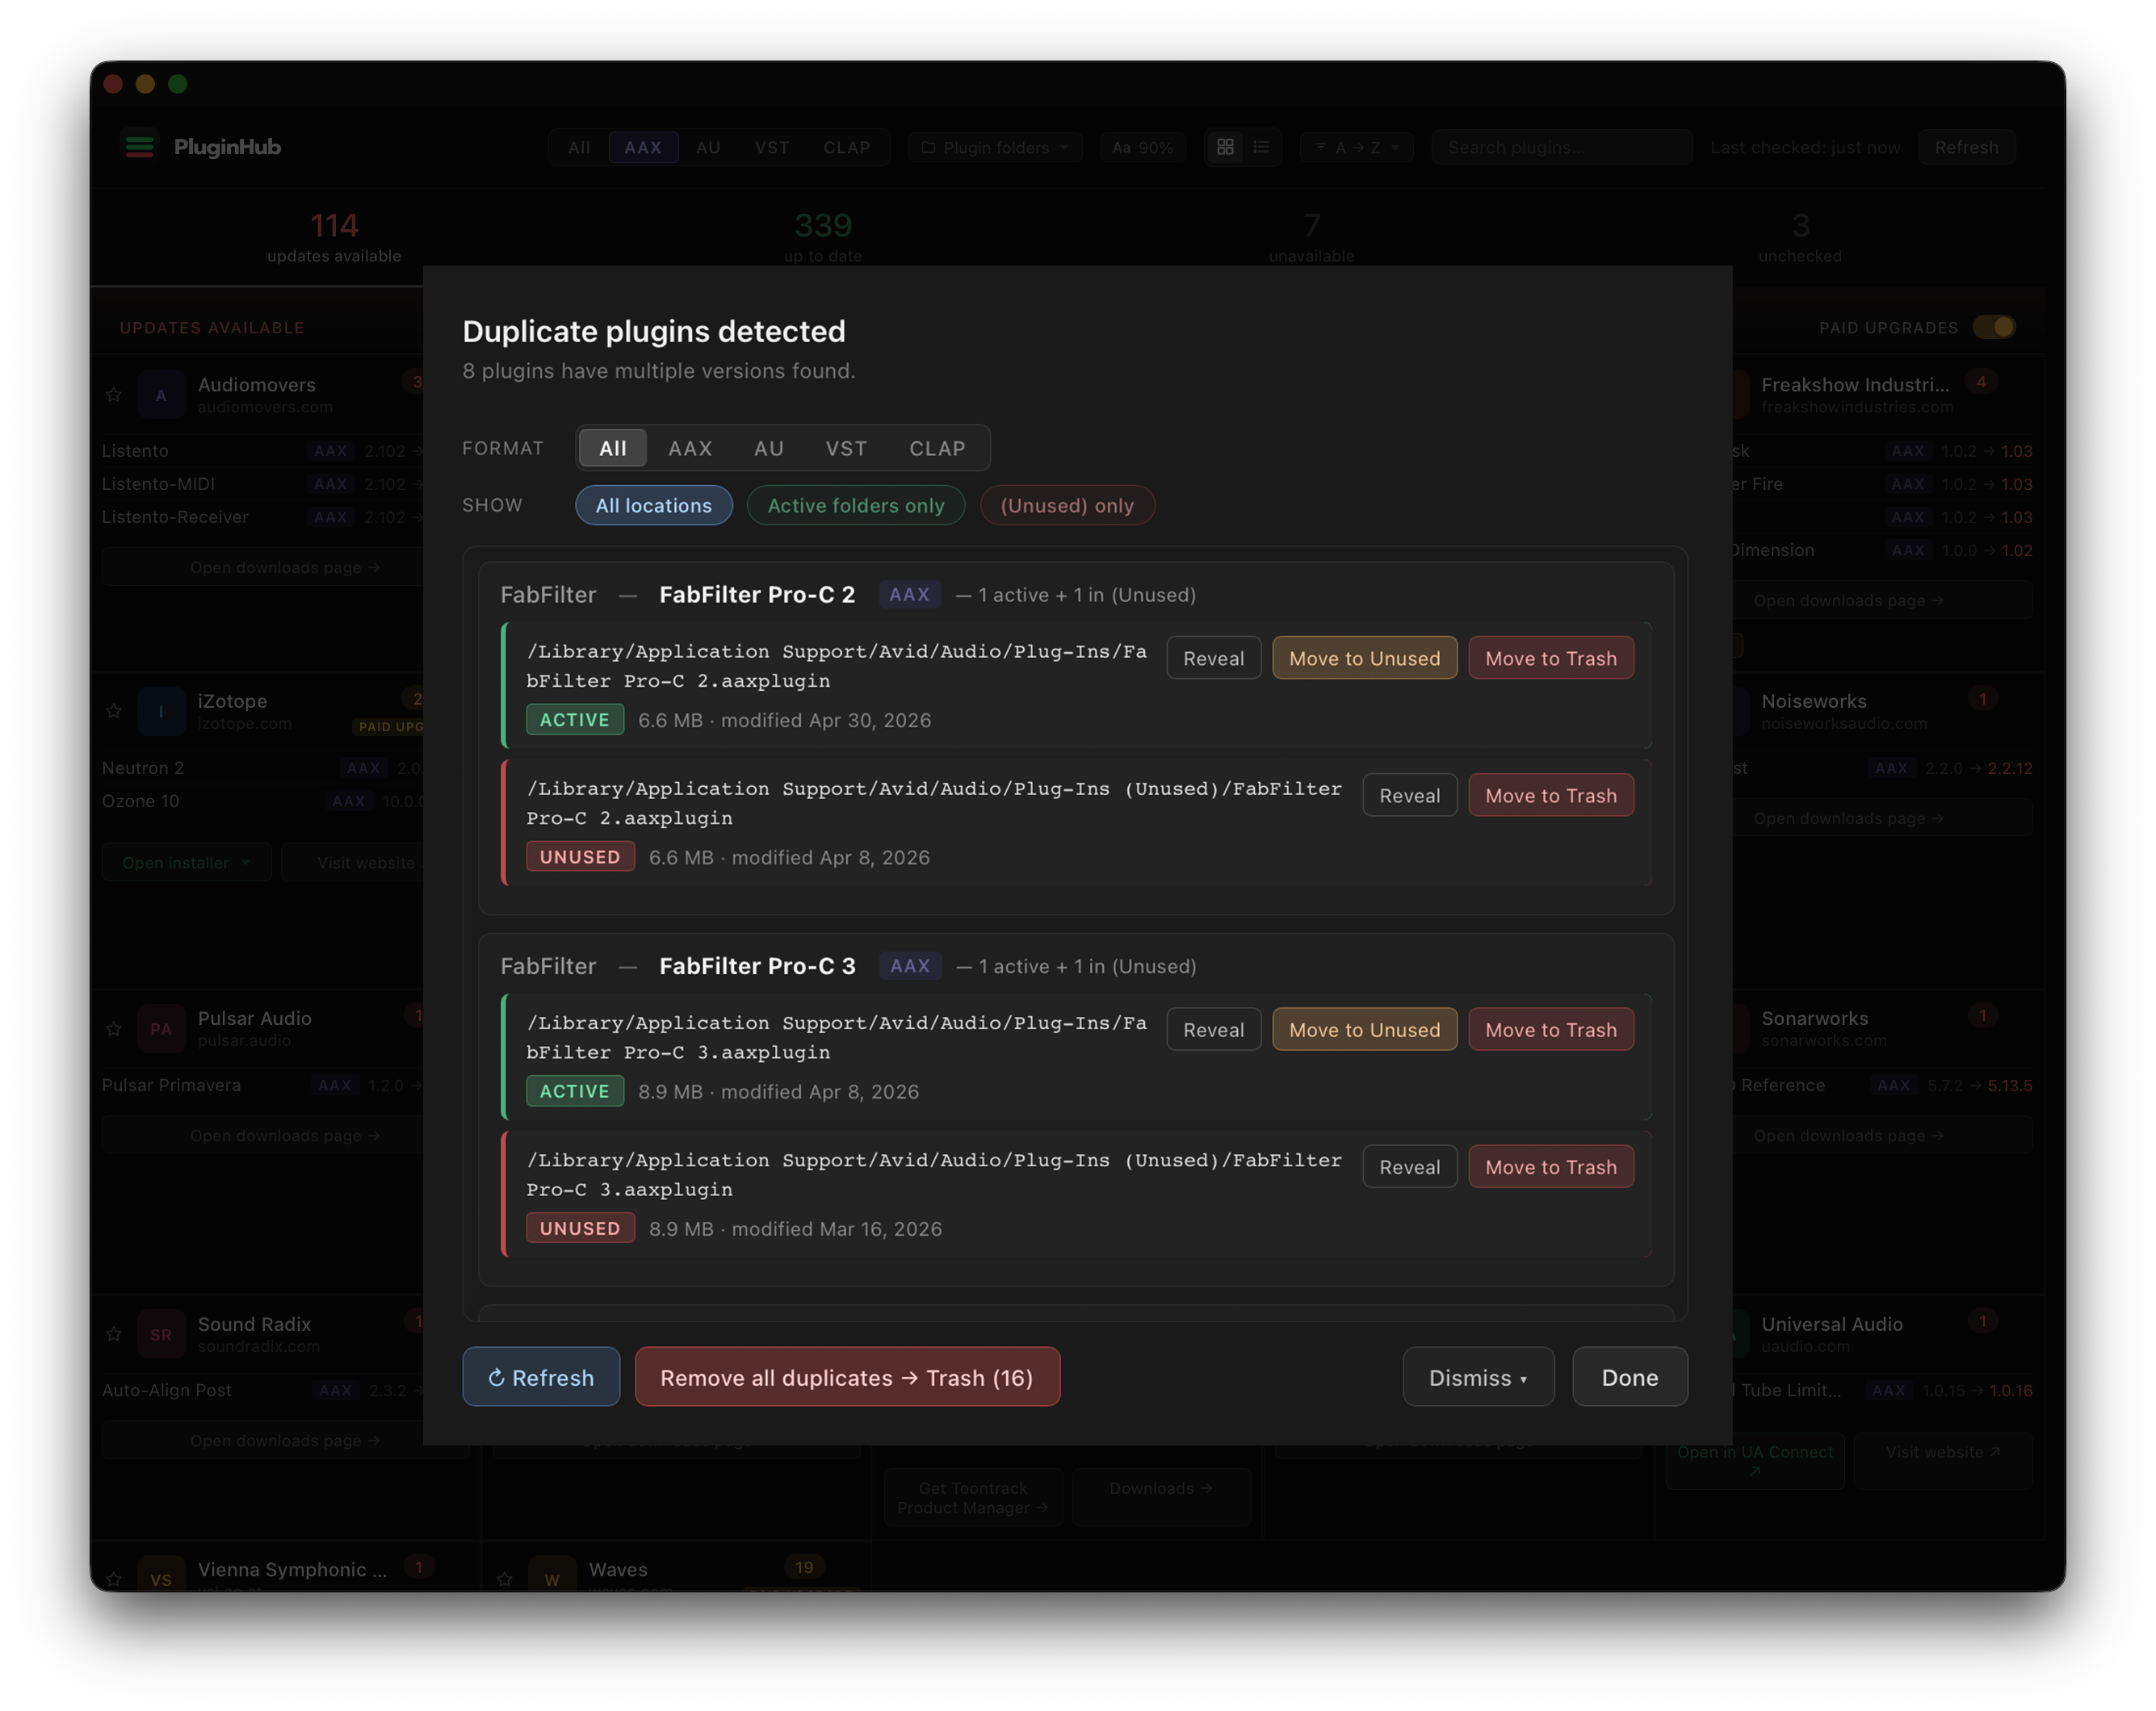Reveal the unused FabFilter Pro-C 2 plugin
Image resolution: width=2156 pixels, height=1711 pixels.
[1409, 794]
